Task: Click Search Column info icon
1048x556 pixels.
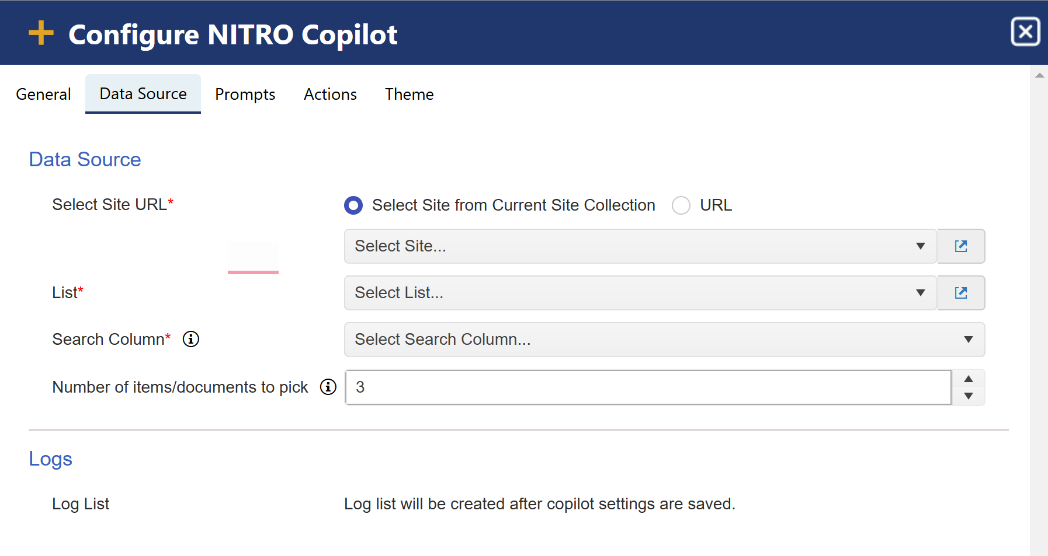Action: 191,339
